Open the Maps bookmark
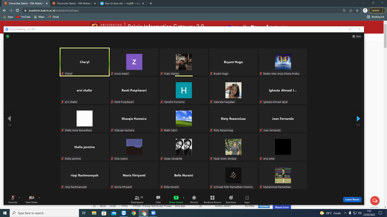This screenshot has width=387, height=217. pyautogui.click(x=39, y=17)
